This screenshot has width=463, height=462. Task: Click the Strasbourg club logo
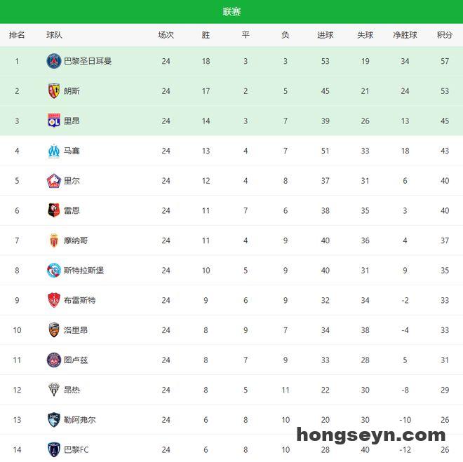coord(54,270)
